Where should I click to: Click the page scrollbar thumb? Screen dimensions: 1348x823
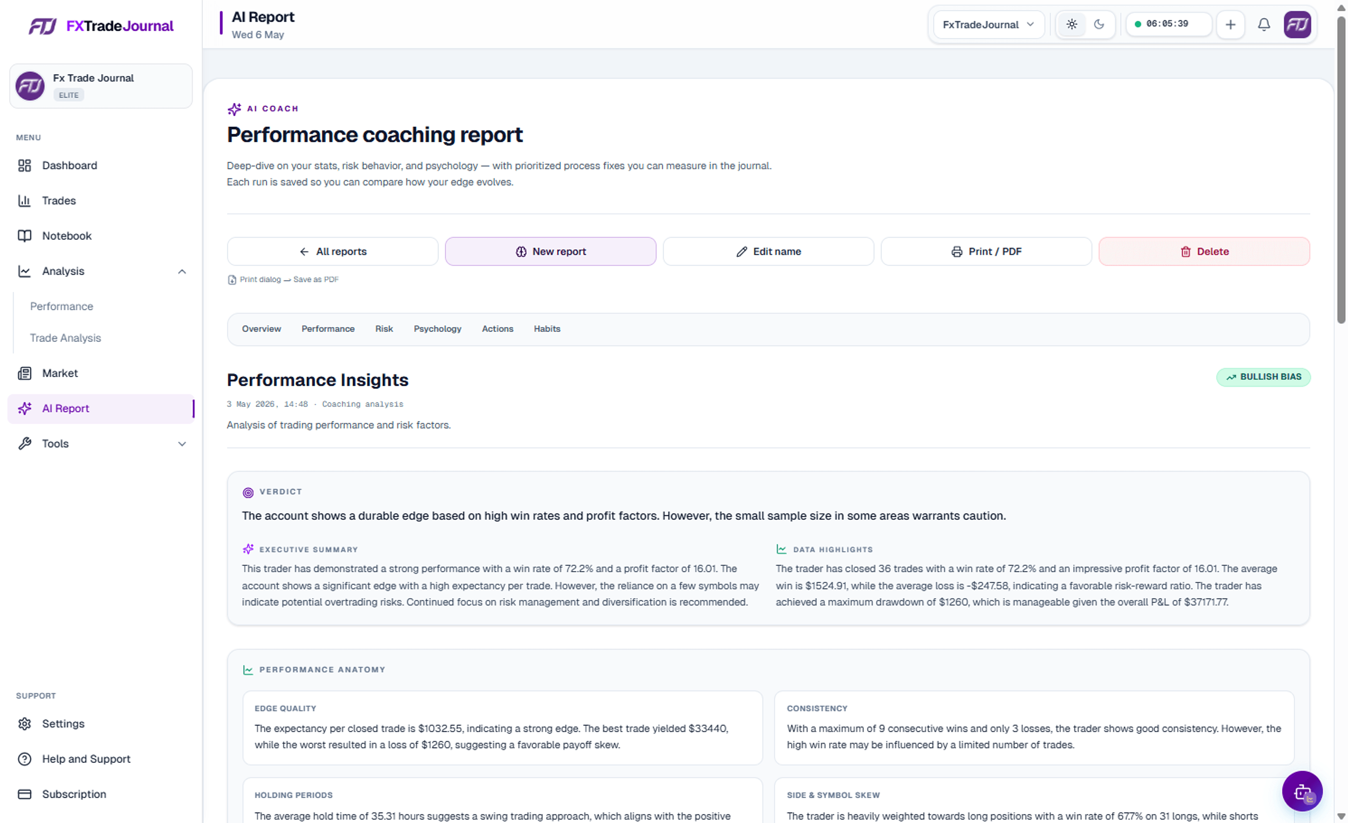(1341, 169)
